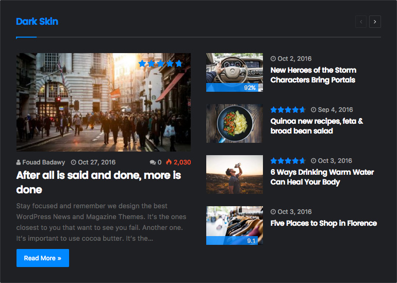Screen dimensions: 397x283
Task: Click the 9.1 rating bar
Action: tap(232, 241)
